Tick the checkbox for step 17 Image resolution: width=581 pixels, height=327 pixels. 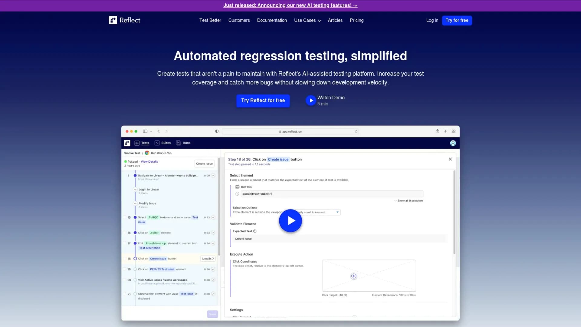[x=124, y=243]
